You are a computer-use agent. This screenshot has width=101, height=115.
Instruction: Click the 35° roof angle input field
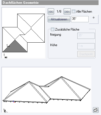pos(80,19)
